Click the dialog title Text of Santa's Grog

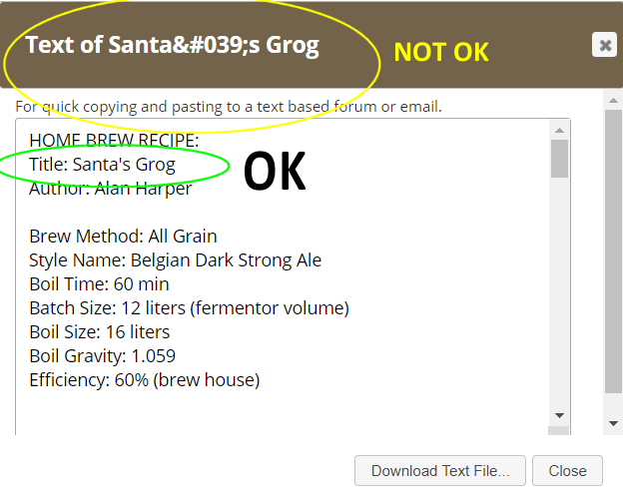point(172,46)
